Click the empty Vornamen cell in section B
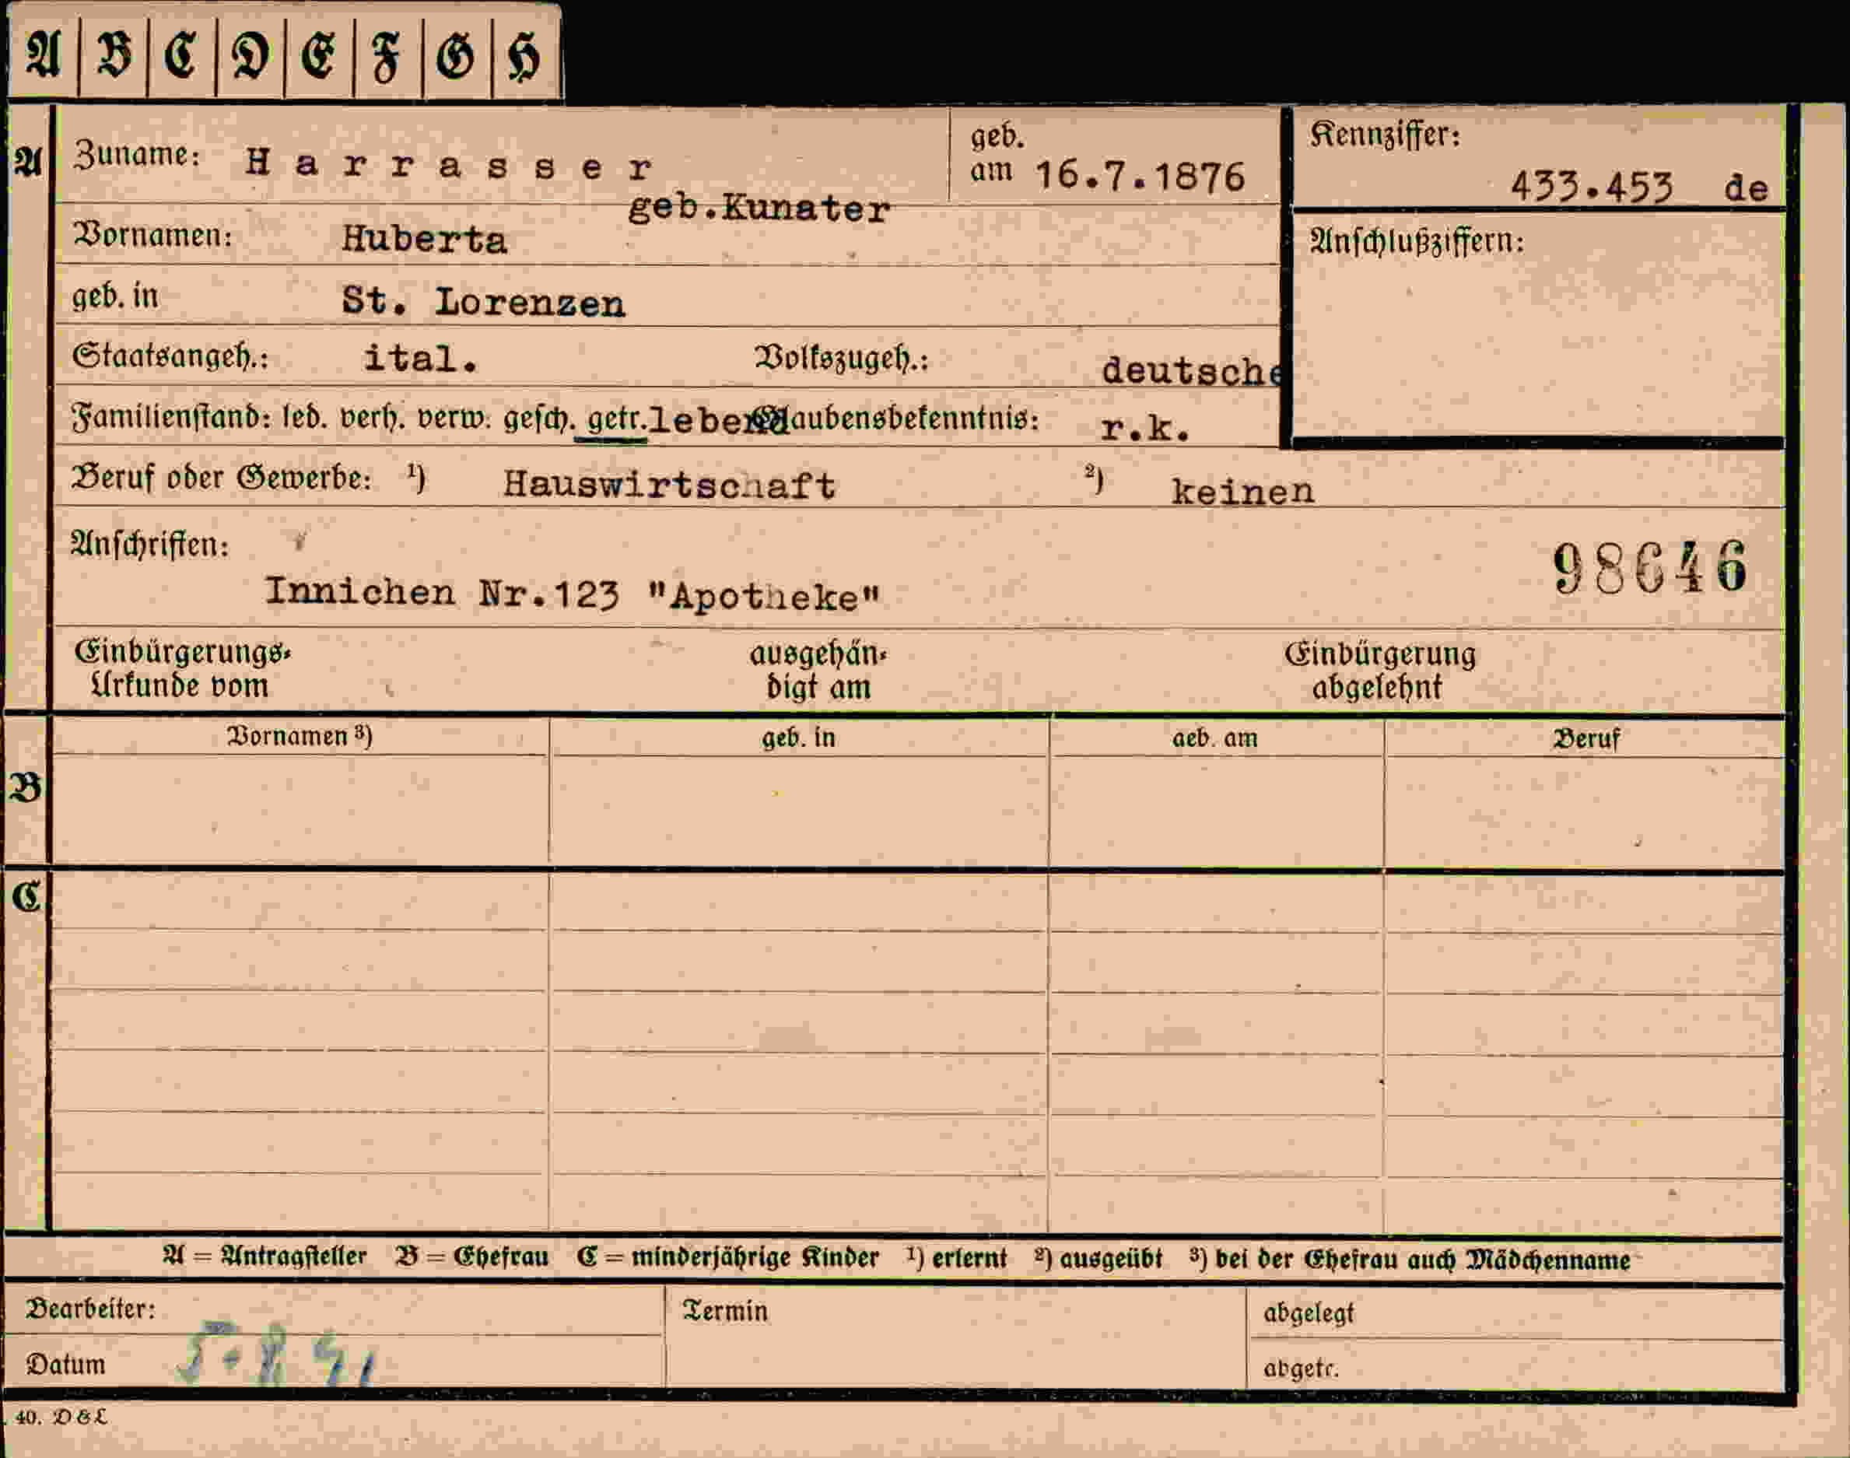 click(x=300, y=809)
